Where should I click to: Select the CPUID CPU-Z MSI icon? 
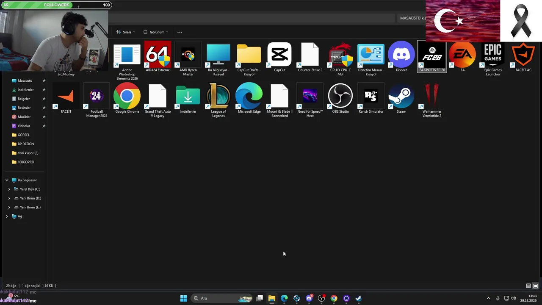tap(340, 59)
